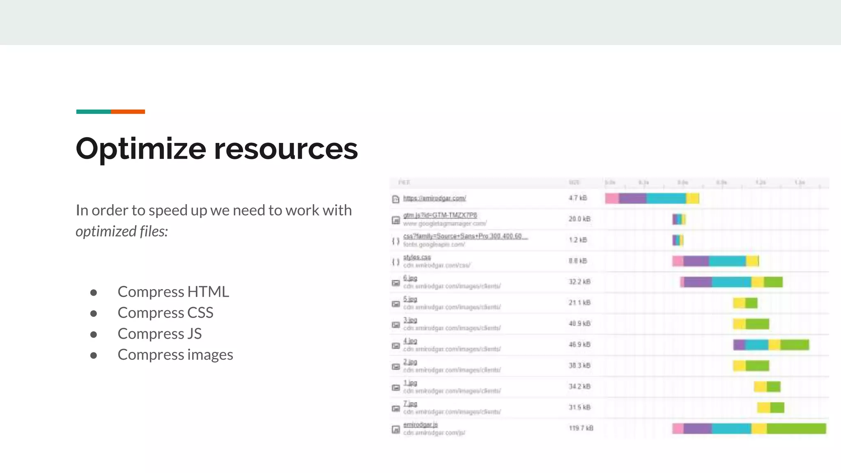Click the fonts.googleapis.com/ domain text
This screenshot has height=473, width=841.
pos(434,245)
